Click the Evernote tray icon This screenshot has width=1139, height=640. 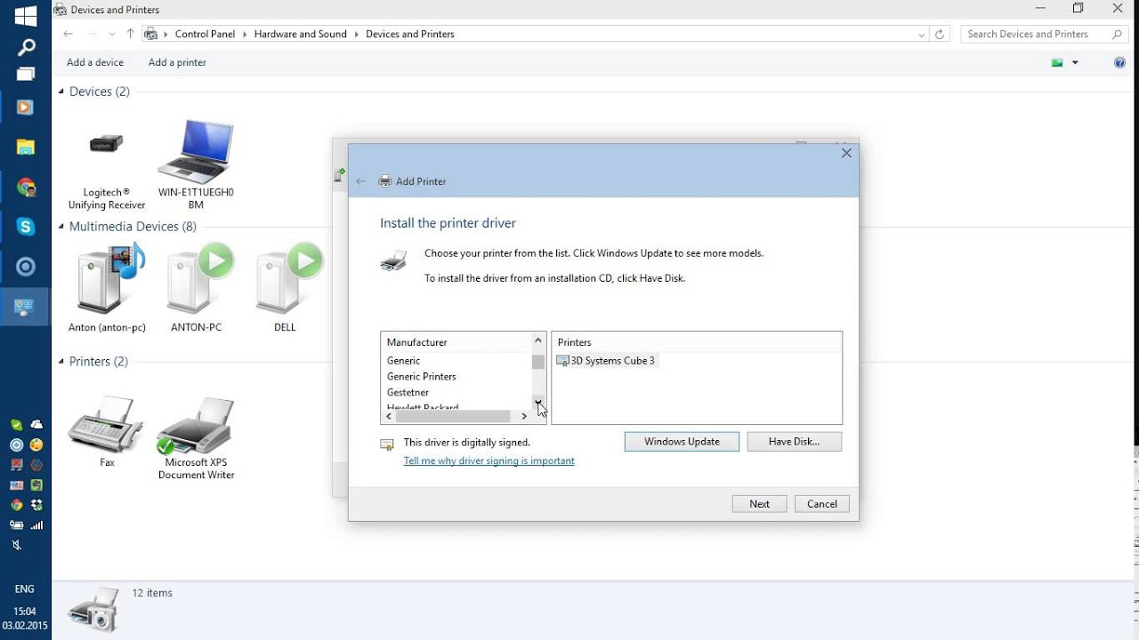36,484
